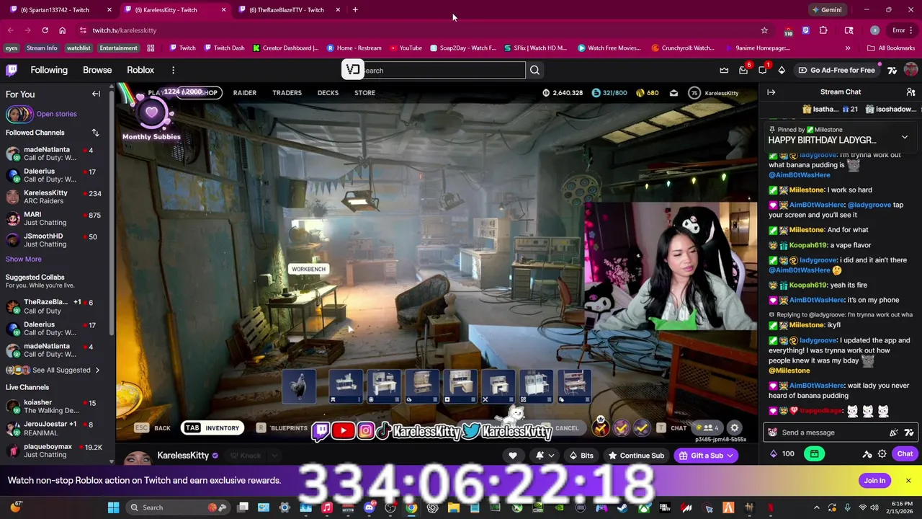Open Twitch Dash bookmark

[x=224, y=48]
